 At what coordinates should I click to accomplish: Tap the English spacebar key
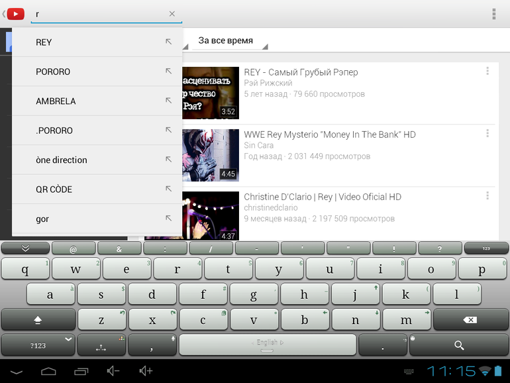point(268,345)
